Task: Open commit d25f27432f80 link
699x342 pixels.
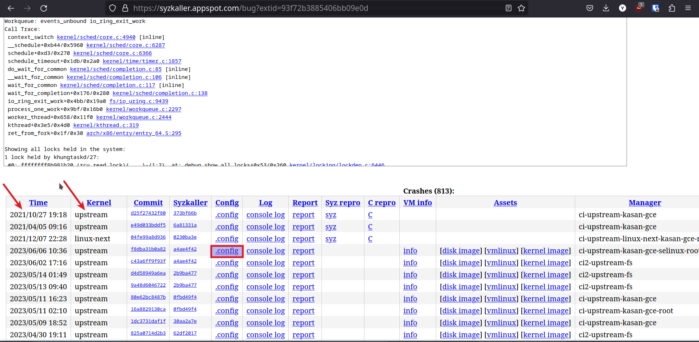Action: (x=148, y=213)
